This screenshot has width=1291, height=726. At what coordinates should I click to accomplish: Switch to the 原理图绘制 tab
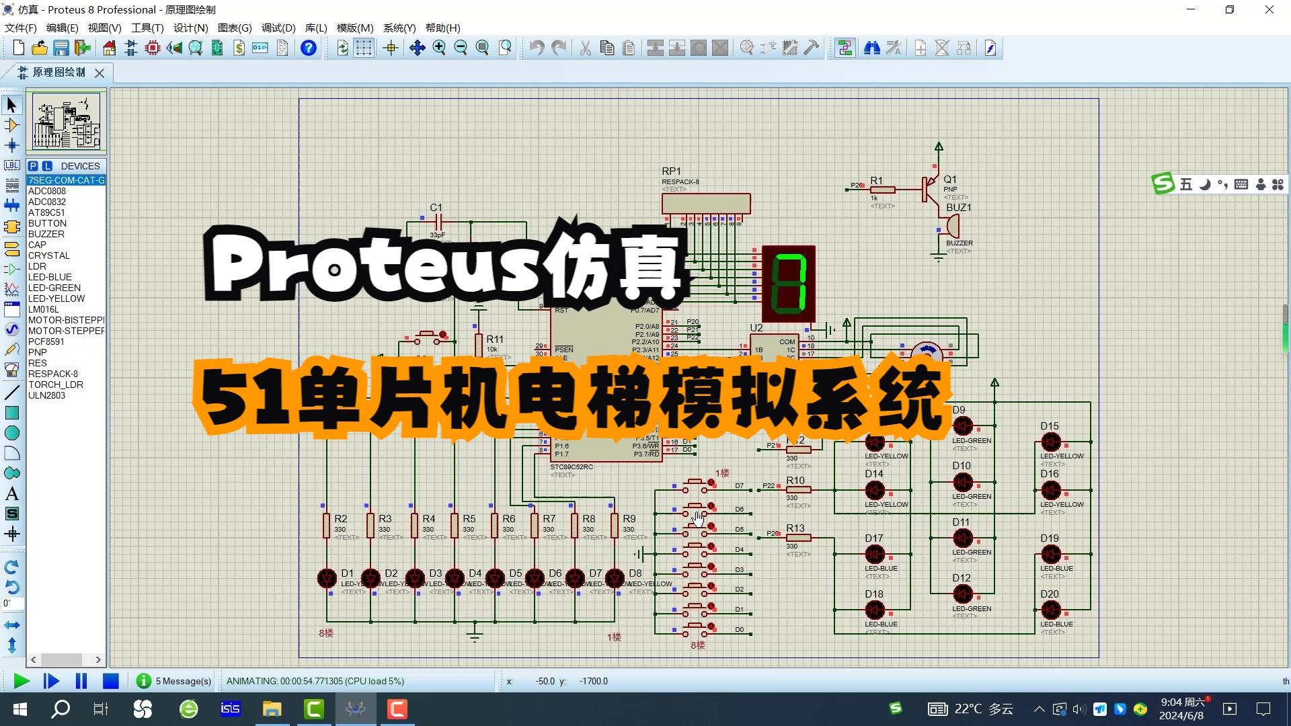(x=59, y=73)
